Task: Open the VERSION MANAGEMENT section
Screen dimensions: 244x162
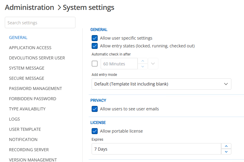Action: pyautogui.click(x=33, y=160)
